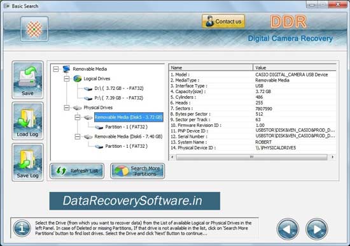Select Logical Drives tree item
Viewport: 350px width, 246px height.
tap(97, 79)
